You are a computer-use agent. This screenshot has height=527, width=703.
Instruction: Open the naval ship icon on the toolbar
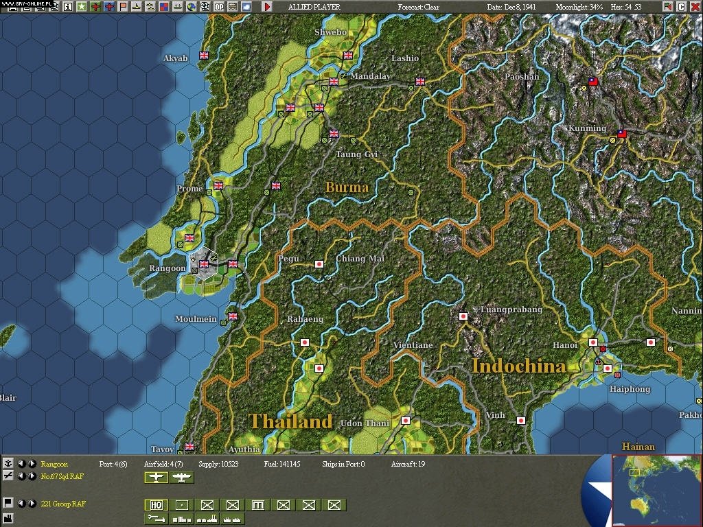135,5
